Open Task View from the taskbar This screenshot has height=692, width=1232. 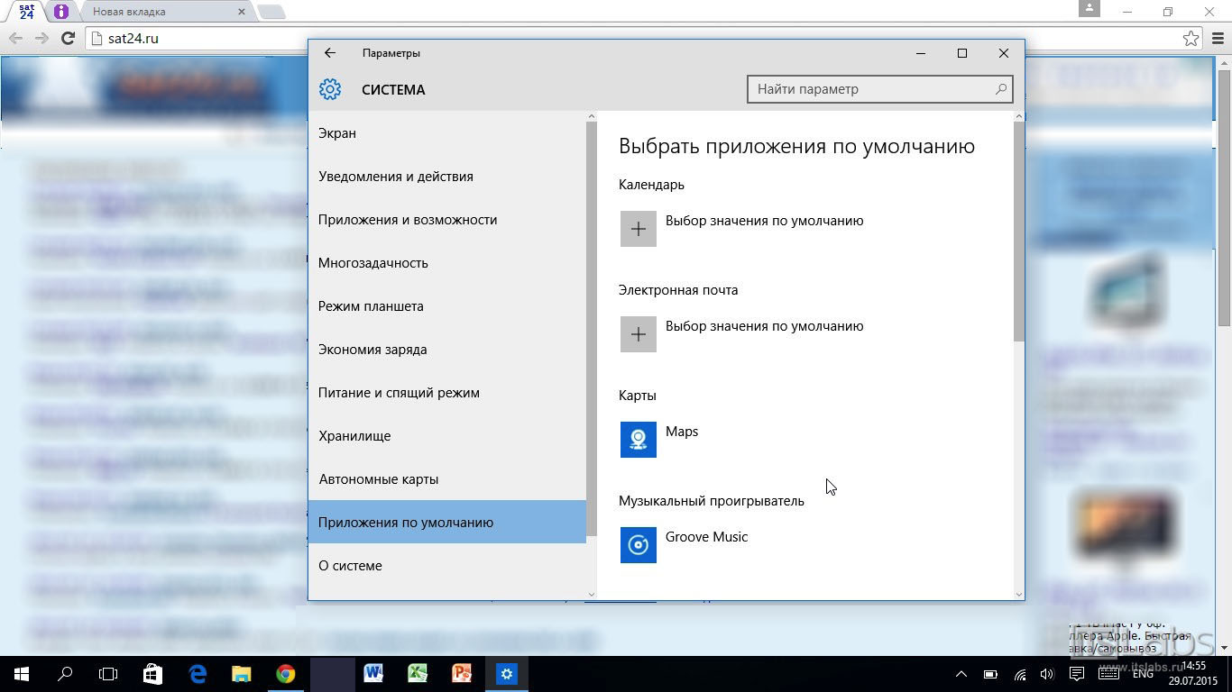click(108, 674)
